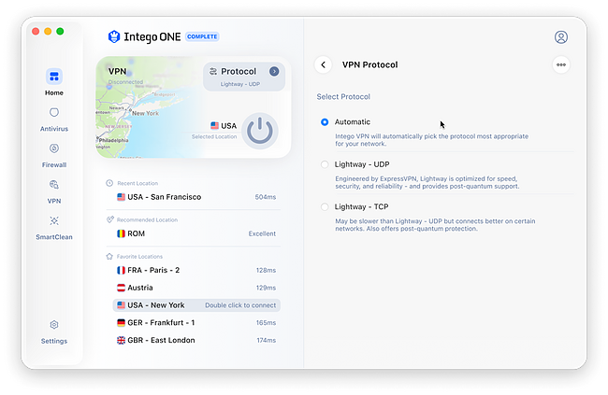Click the Intego ONE logo icon
The image size is (608, 395).
[x=113, y=36]
